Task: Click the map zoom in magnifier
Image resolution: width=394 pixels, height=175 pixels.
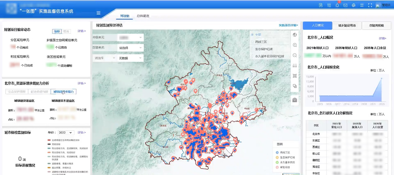Action: [x=295, y=45]
